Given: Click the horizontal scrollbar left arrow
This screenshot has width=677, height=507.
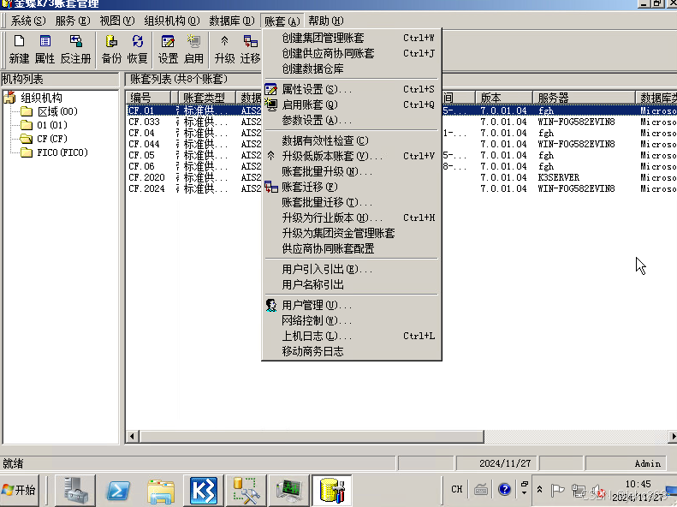Looking at the screenshot, I should click(x=132, y=437).
